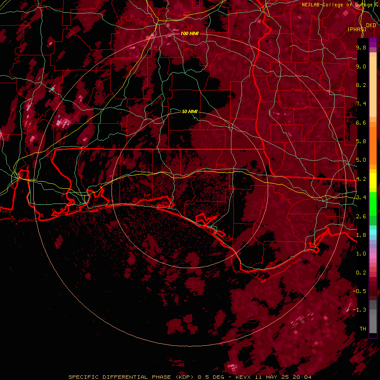Screen dimensions: 380x380
Task: Click the cyan segment of the color bar
Action: (373, 232)
